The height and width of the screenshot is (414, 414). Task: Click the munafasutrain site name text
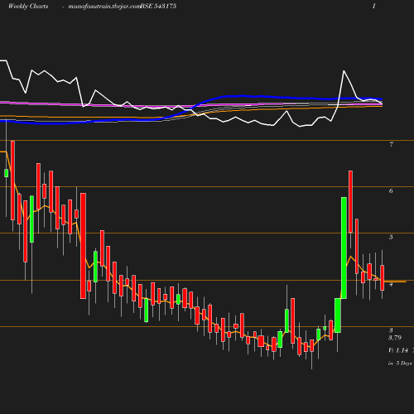[104, 7]
